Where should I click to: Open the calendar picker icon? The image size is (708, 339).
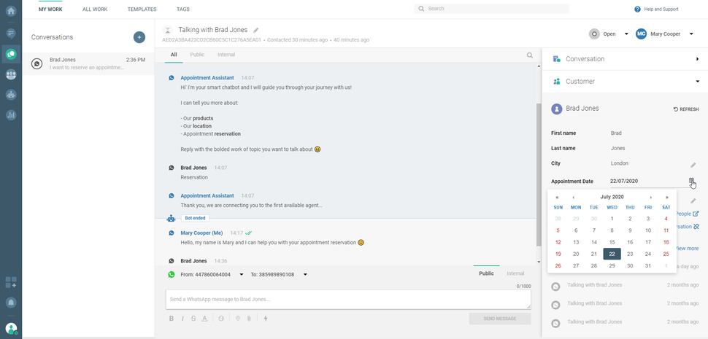tap(691, 181)
